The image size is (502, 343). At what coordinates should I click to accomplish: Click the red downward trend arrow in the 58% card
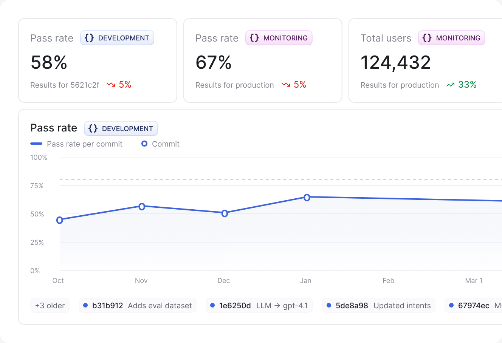coord(111,85)
